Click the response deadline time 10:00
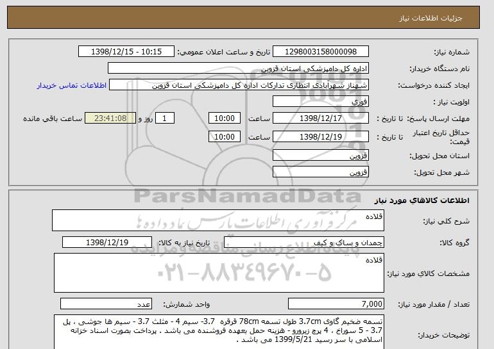 click(x=225, y=118)
